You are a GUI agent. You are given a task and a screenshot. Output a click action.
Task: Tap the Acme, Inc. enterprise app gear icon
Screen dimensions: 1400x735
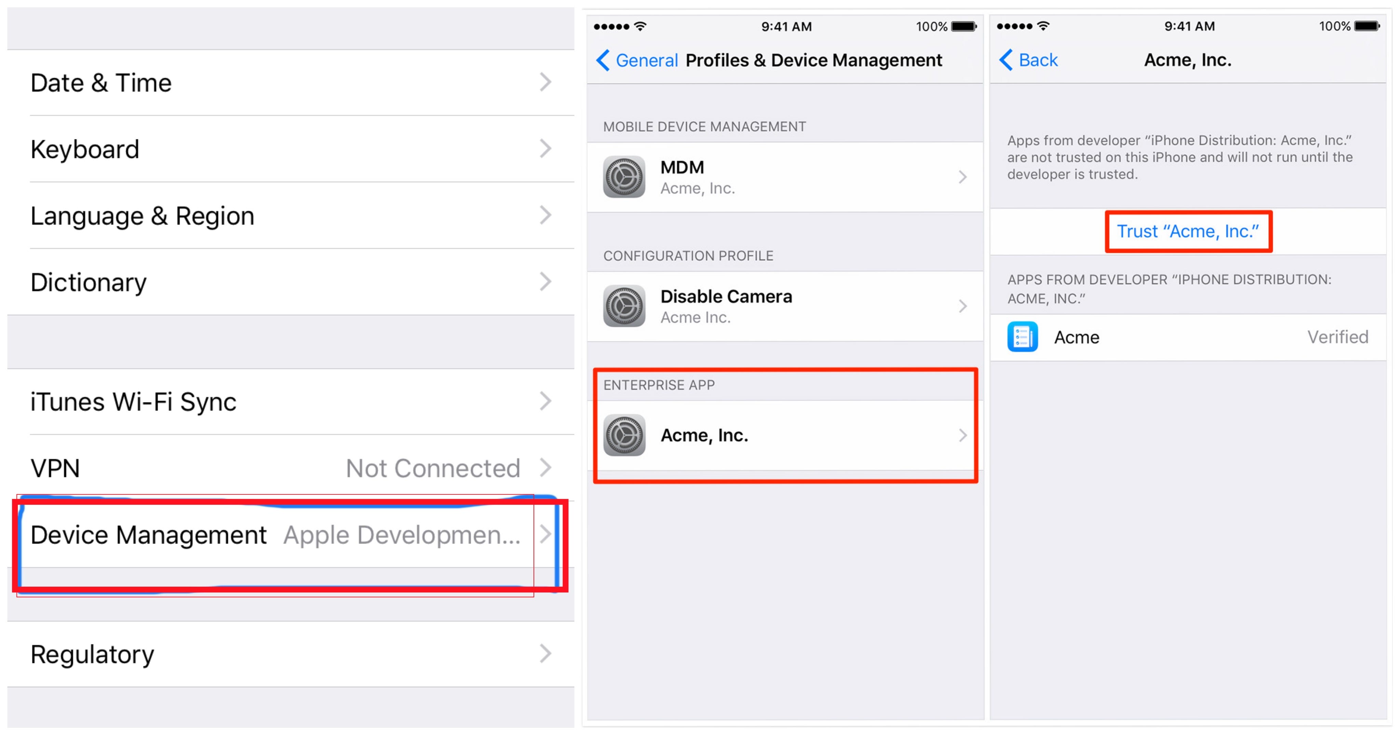pos(624,435)
